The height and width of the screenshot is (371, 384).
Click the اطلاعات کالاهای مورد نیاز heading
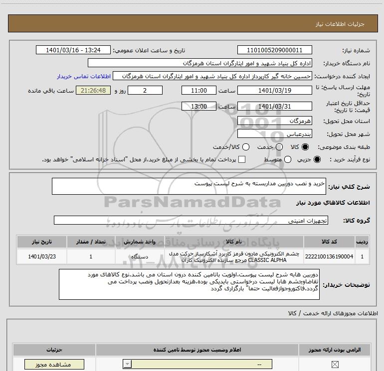[x=333, y=203]
